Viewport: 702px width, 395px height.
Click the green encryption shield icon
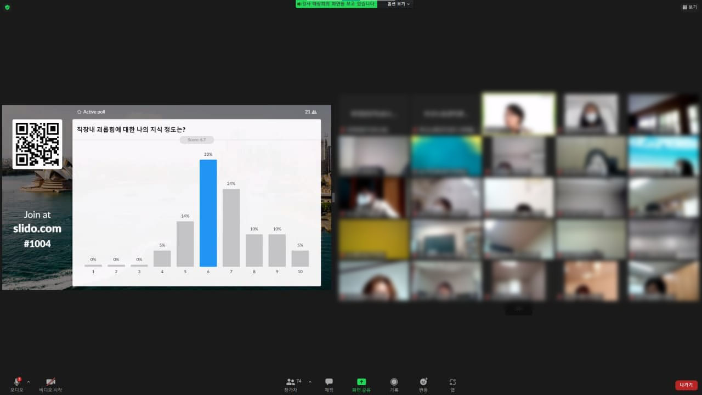7,7
